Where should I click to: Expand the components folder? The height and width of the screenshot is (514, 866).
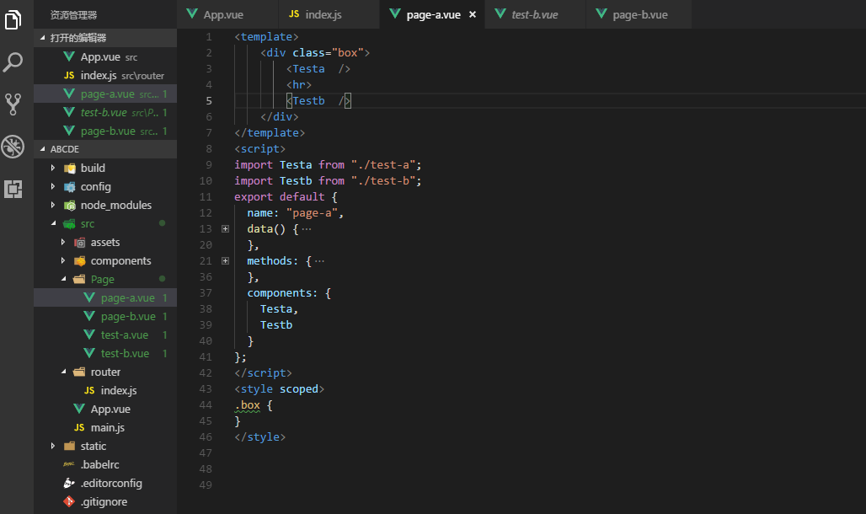click(63, 261)
